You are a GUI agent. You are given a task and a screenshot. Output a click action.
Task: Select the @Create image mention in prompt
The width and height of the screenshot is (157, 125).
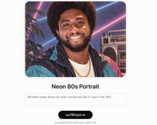(37, 97)
